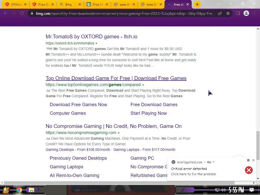Switch to the Bing tab
260x195 pixels.
(69, 5)
